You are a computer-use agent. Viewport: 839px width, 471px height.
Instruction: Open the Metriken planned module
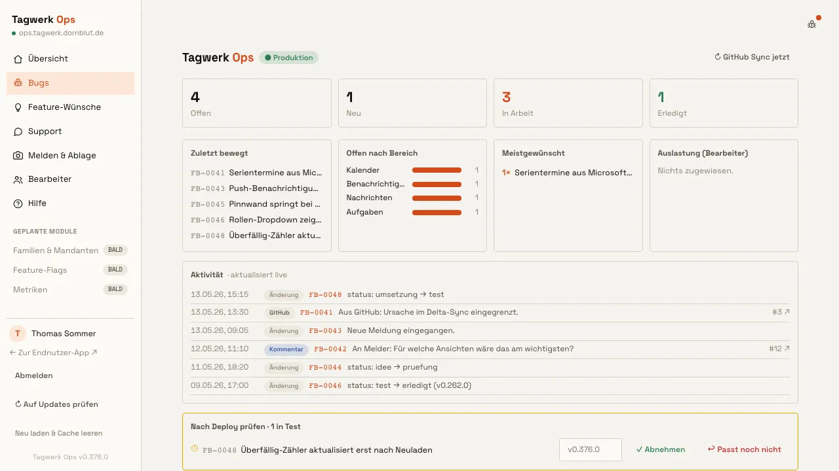(x=71, y=290)
